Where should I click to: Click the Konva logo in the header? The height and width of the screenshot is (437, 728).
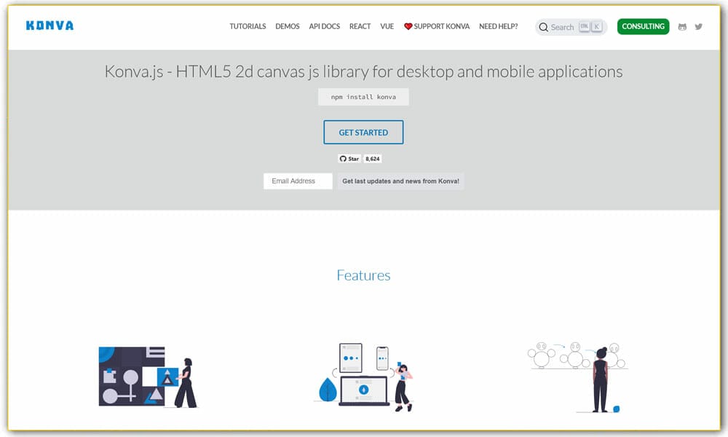click(50, 25)
